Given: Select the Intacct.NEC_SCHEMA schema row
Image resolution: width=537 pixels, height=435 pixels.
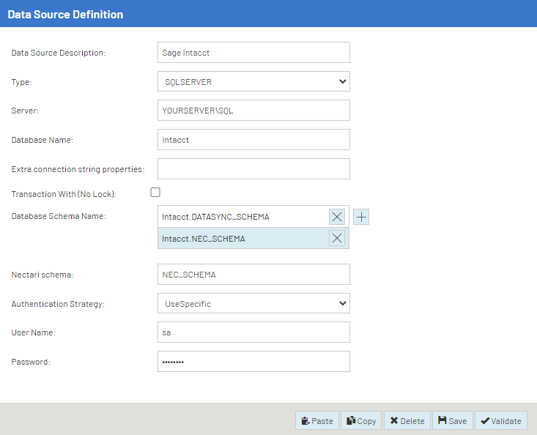Looking at the screenshot, I should (242, 239).
